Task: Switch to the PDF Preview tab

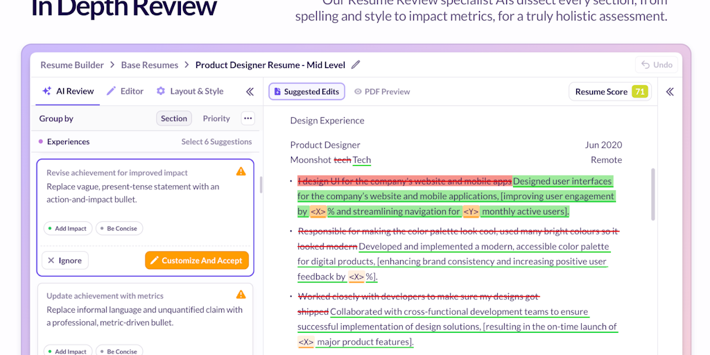Action: click(x=382, y=92)
